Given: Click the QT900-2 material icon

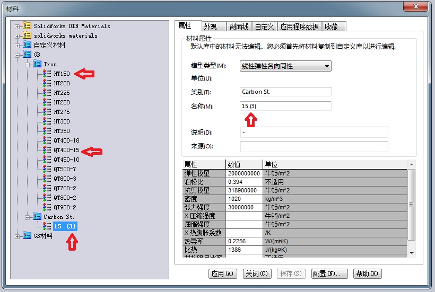Looking at the screenshot, I should tap(47, 207).
